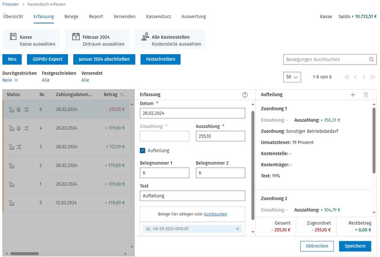380x257 pixels.
Task: Click the Aufteilung trash delete icon
Action: click(366, 95)
